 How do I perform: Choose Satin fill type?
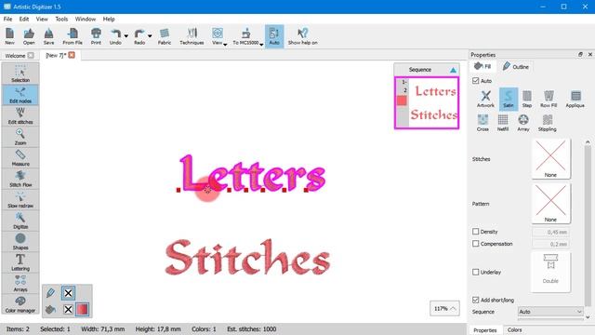point(509,99)
